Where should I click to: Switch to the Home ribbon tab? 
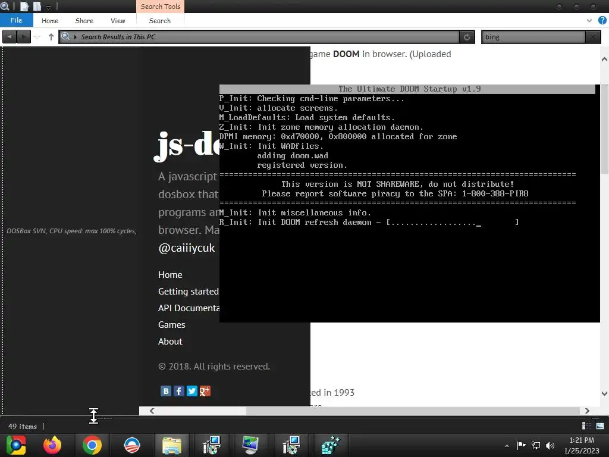click(x=50, y=21)
